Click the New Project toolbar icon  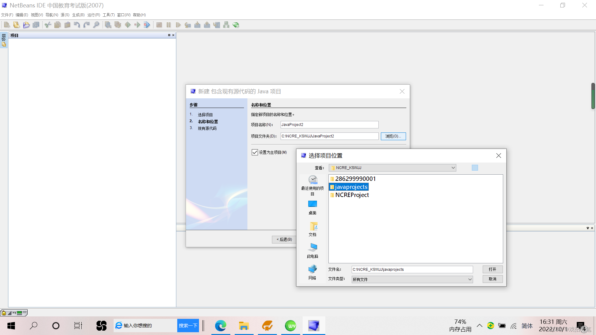point(16,25)
